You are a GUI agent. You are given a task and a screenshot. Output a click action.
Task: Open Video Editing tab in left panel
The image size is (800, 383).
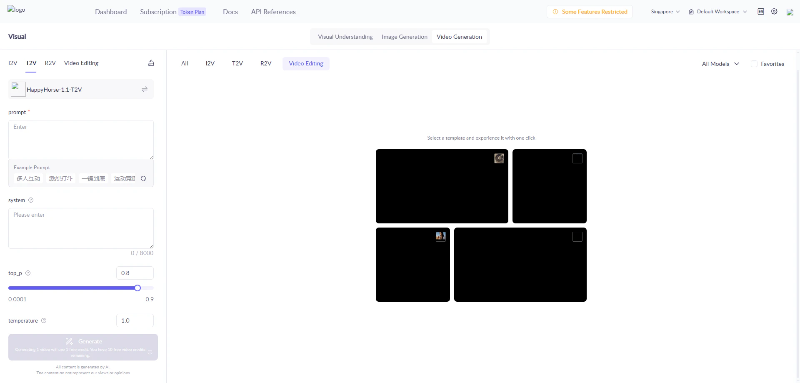[81, 63]
